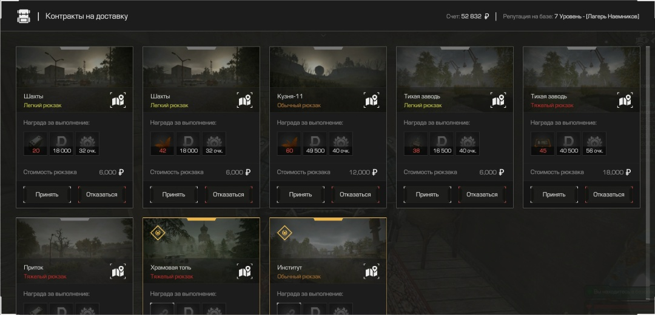Accept second Шахты contract with 42 reward
The image size is (655, 315).
(174, 194)
